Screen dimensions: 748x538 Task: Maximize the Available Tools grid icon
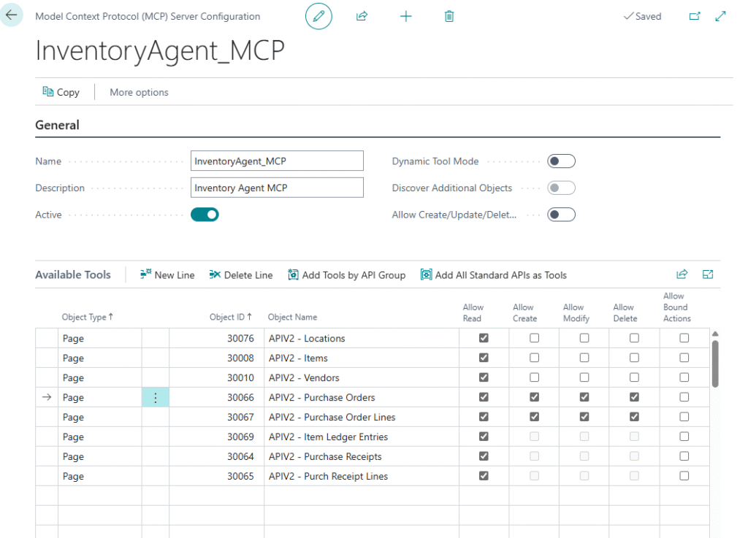pos(708,274)
